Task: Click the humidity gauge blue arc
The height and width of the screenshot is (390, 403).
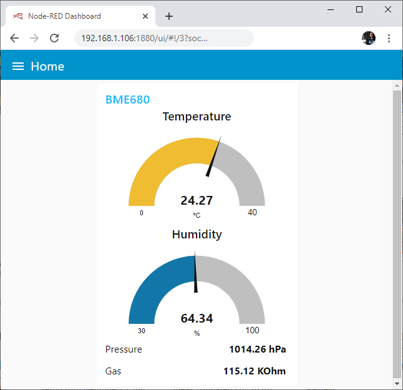Action: [x=150, y=287]
